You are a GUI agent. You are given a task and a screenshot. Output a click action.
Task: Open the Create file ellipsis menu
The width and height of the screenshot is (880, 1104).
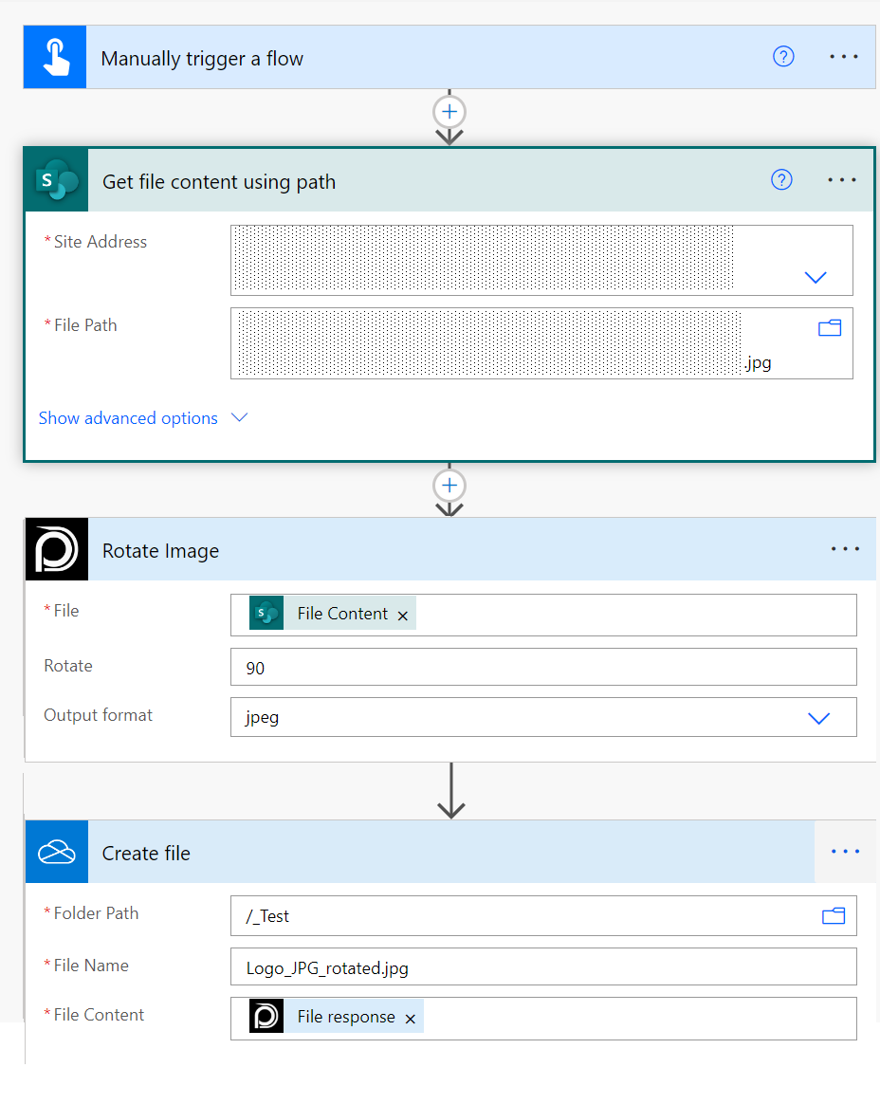[844, 852]
